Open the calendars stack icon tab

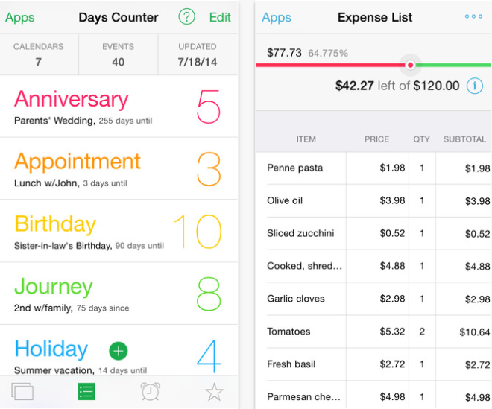click(23, 391)
